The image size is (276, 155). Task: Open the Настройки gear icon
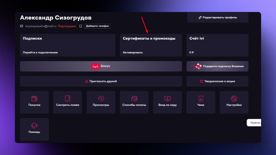(x=234, y=98)
